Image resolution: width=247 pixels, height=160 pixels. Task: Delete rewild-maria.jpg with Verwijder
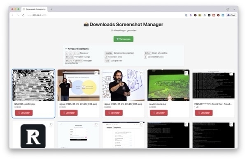point(159,113)
